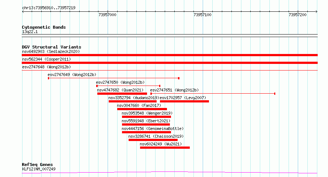The width and height of the screenshot is (328, 177).
Task: Select the nsv562344 (Cooper2011) variant label
Action: click(46, 59)
